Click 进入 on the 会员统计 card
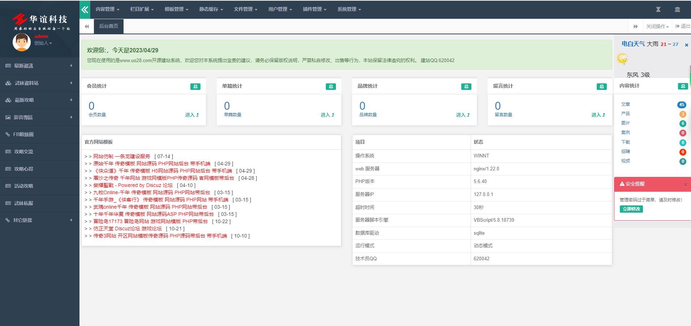Image resolution: width=691 pixels, height=326 pixels. tap(192, 115)
